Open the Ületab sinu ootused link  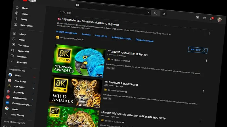point(145,40)
